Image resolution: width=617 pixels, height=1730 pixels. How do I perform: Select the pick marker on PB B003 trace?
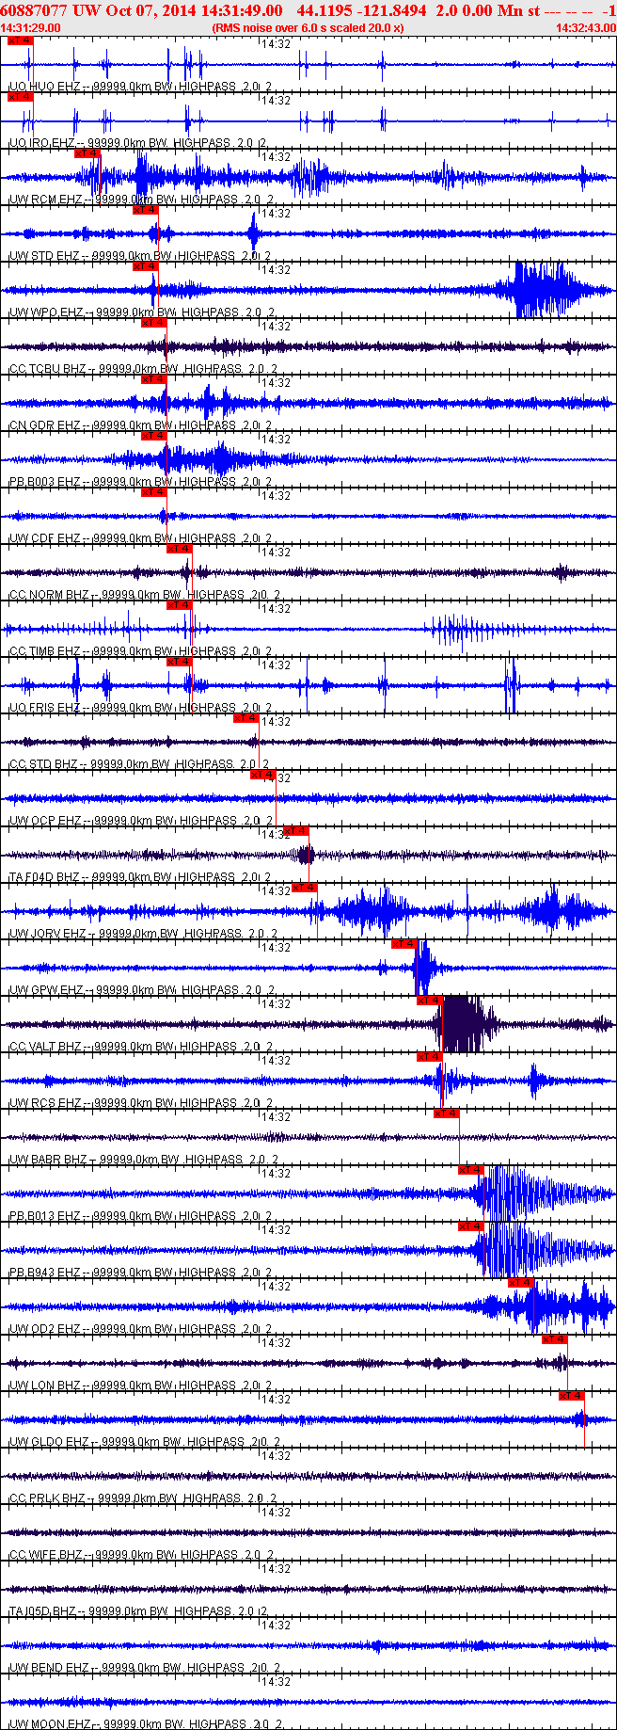(153, 436)
